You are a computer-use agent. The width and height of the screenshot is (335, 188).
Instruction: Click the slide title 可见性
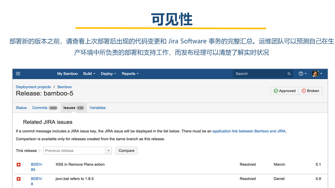172,19
